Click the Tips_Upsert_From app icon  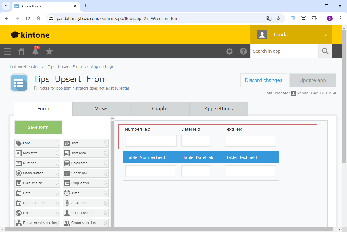click(x=19, y=83)
